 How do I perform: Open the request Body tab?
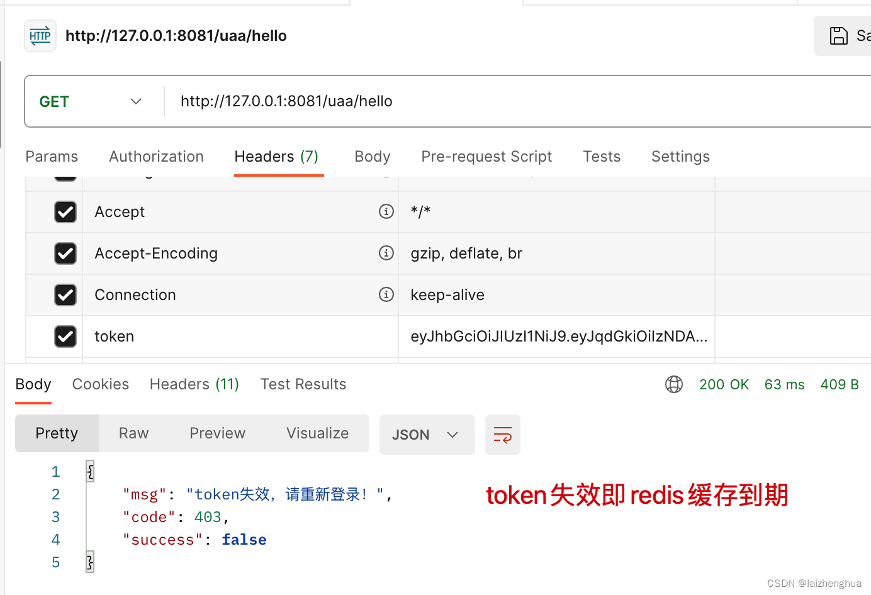373,157
